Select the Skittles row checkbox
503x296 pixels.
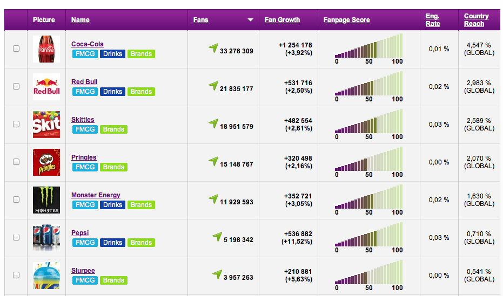pyautogui.click(x=16, y=124)
